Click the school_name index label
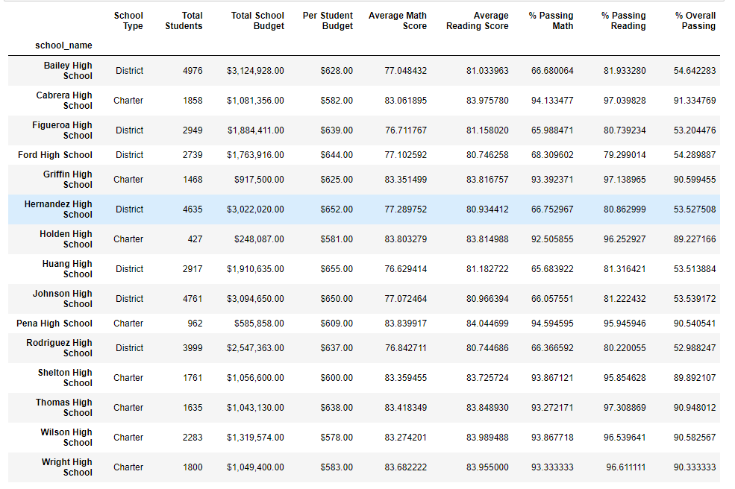Screen dimensions: 735x489 click(x=63, y=45)
